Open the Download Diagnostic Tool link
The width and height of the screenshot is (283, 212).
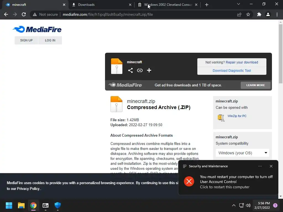point(232,70)
